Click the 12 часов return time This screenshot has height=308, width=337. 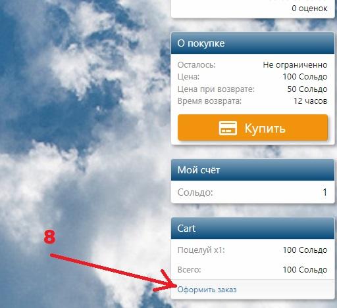click(311, 101)
